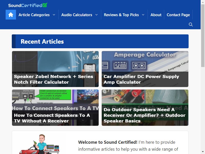Screen dimensions: 205x154
Task: Open the Reviews & Top Picks menu
Action: coord(121,15)
